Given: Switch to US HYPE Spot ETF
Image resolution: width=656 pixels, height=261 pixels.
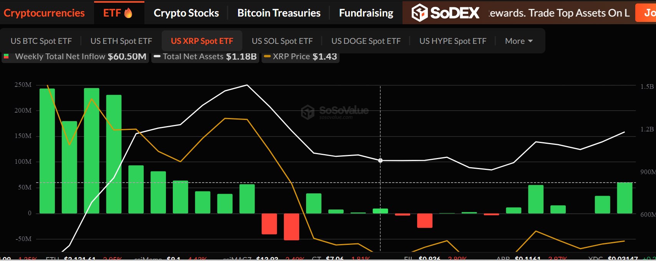Looking at the screenshot, I should click(x=453, y=41).
